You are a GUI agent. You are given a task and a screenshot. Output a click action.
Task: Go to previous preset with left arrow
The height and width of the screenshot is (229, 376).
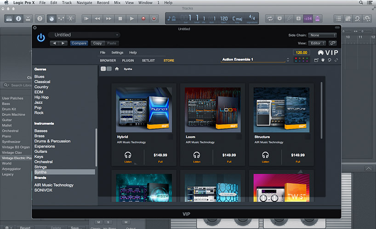54,43
